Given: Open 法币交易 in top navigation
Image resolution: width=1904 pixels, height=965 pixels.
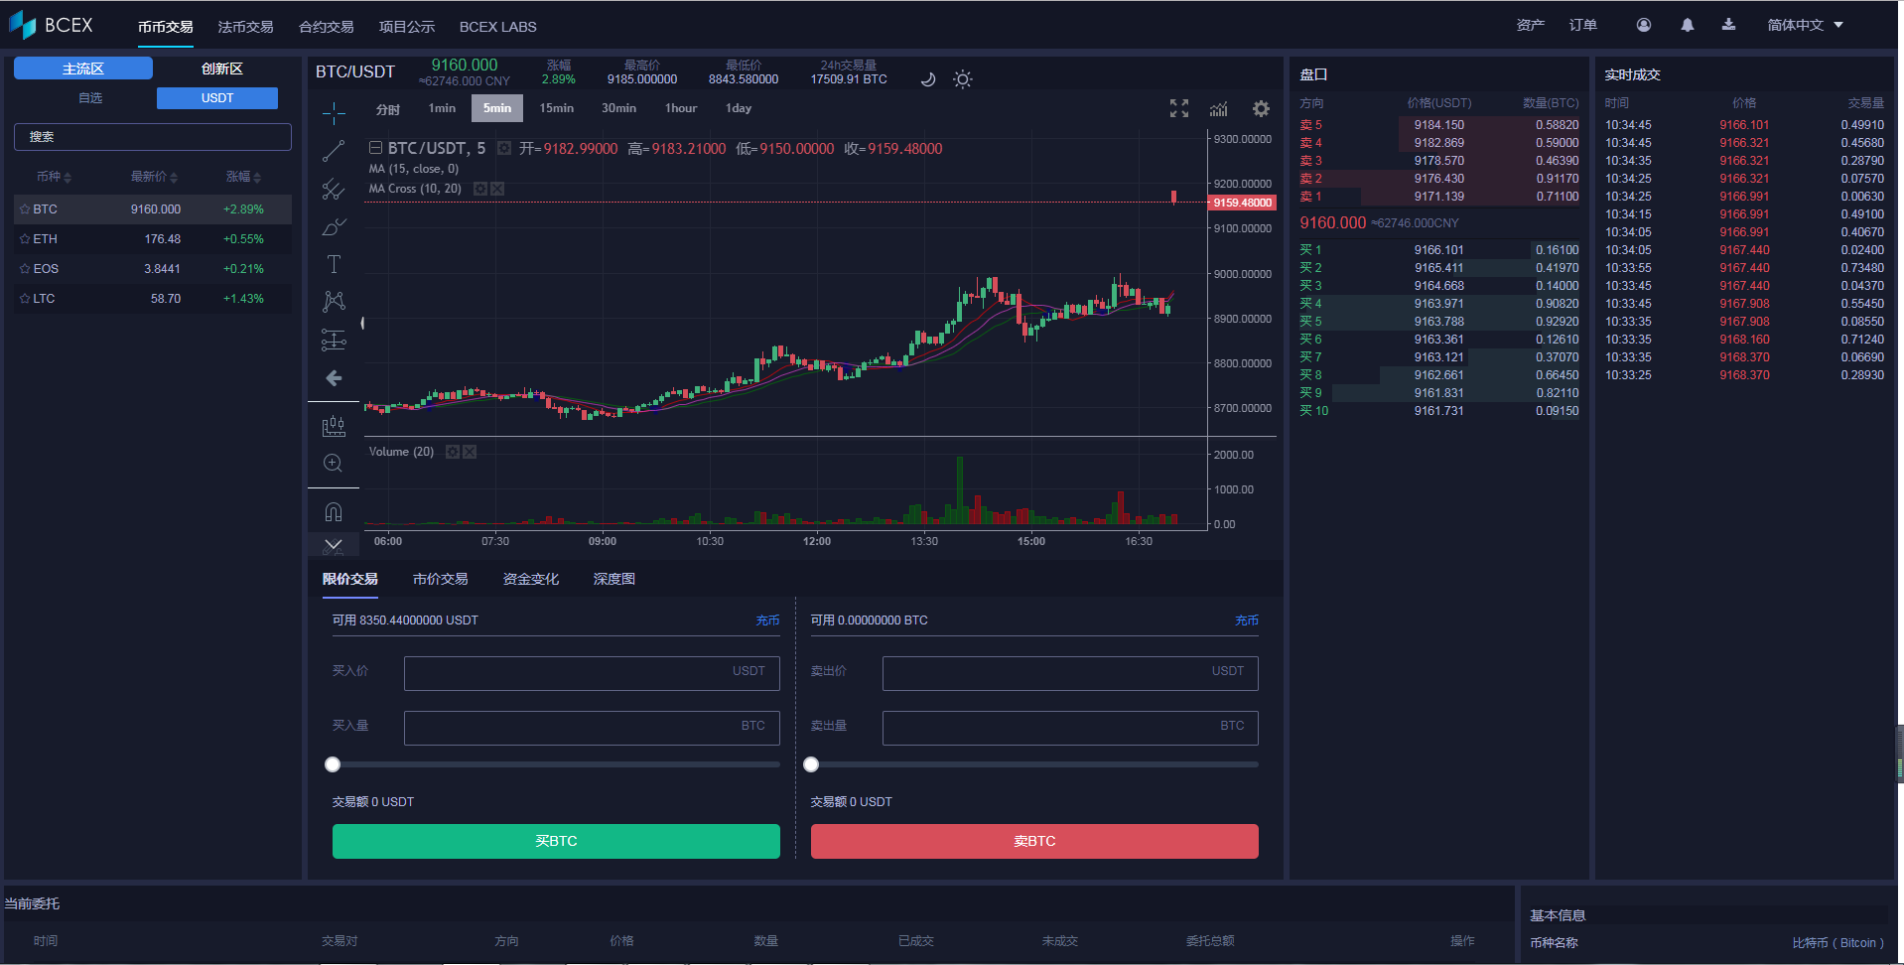Looking at the screenshot, I should point(245,27).
